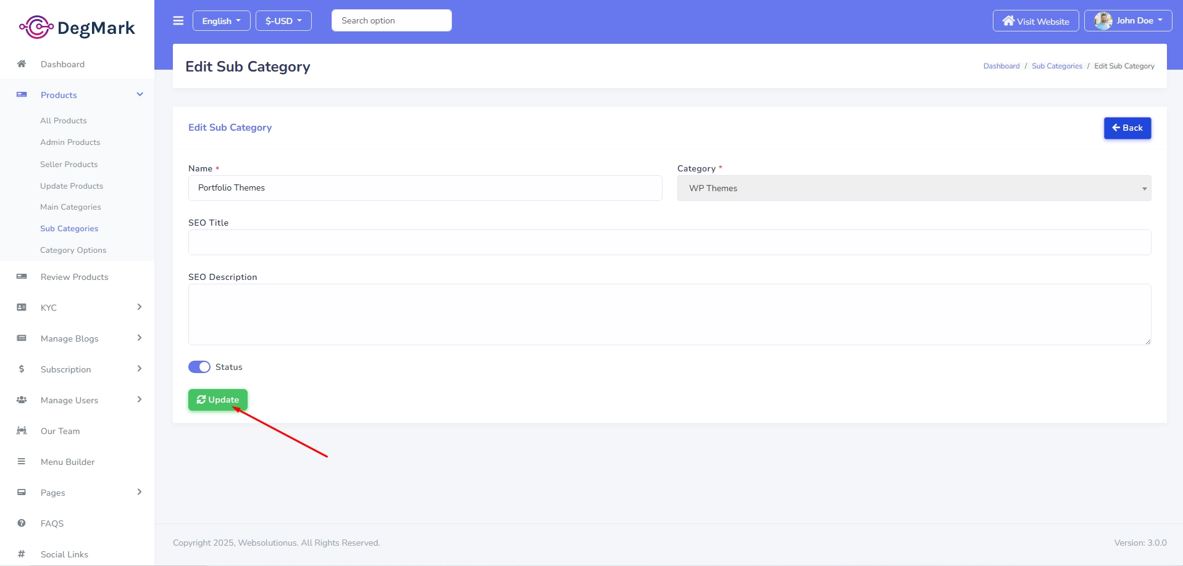Click John Doe's avatar picture

pos(1103,20)
